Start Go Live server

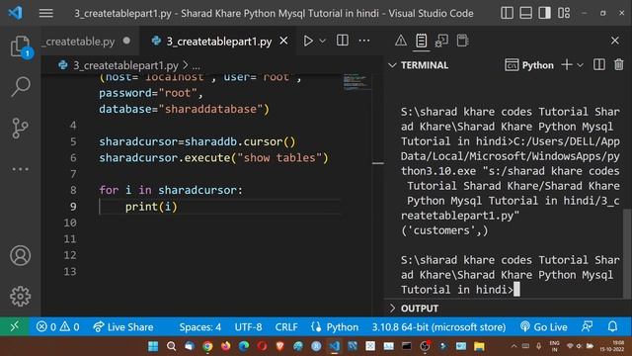(x=544, y=326)
